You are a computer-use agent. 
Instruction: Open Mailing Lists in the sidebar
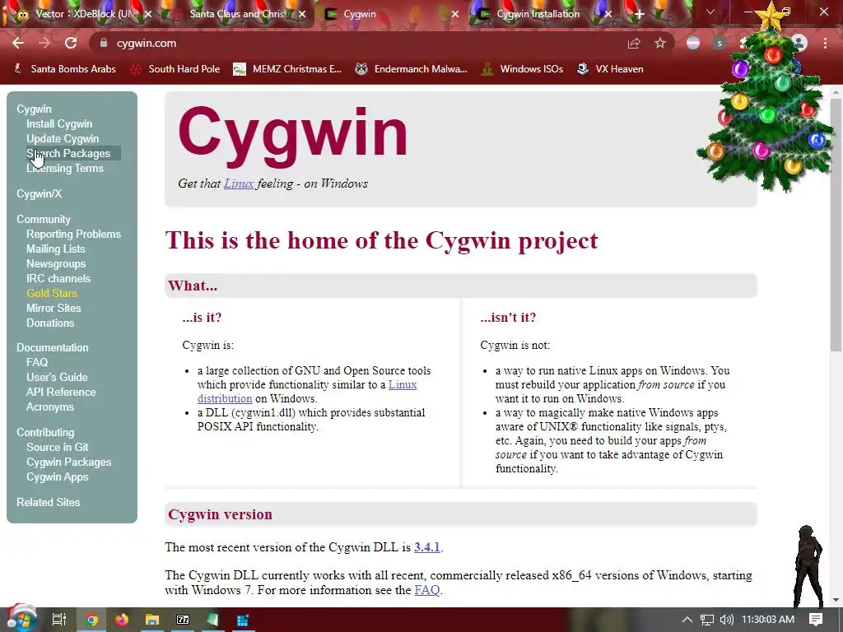tap(55, 249)
